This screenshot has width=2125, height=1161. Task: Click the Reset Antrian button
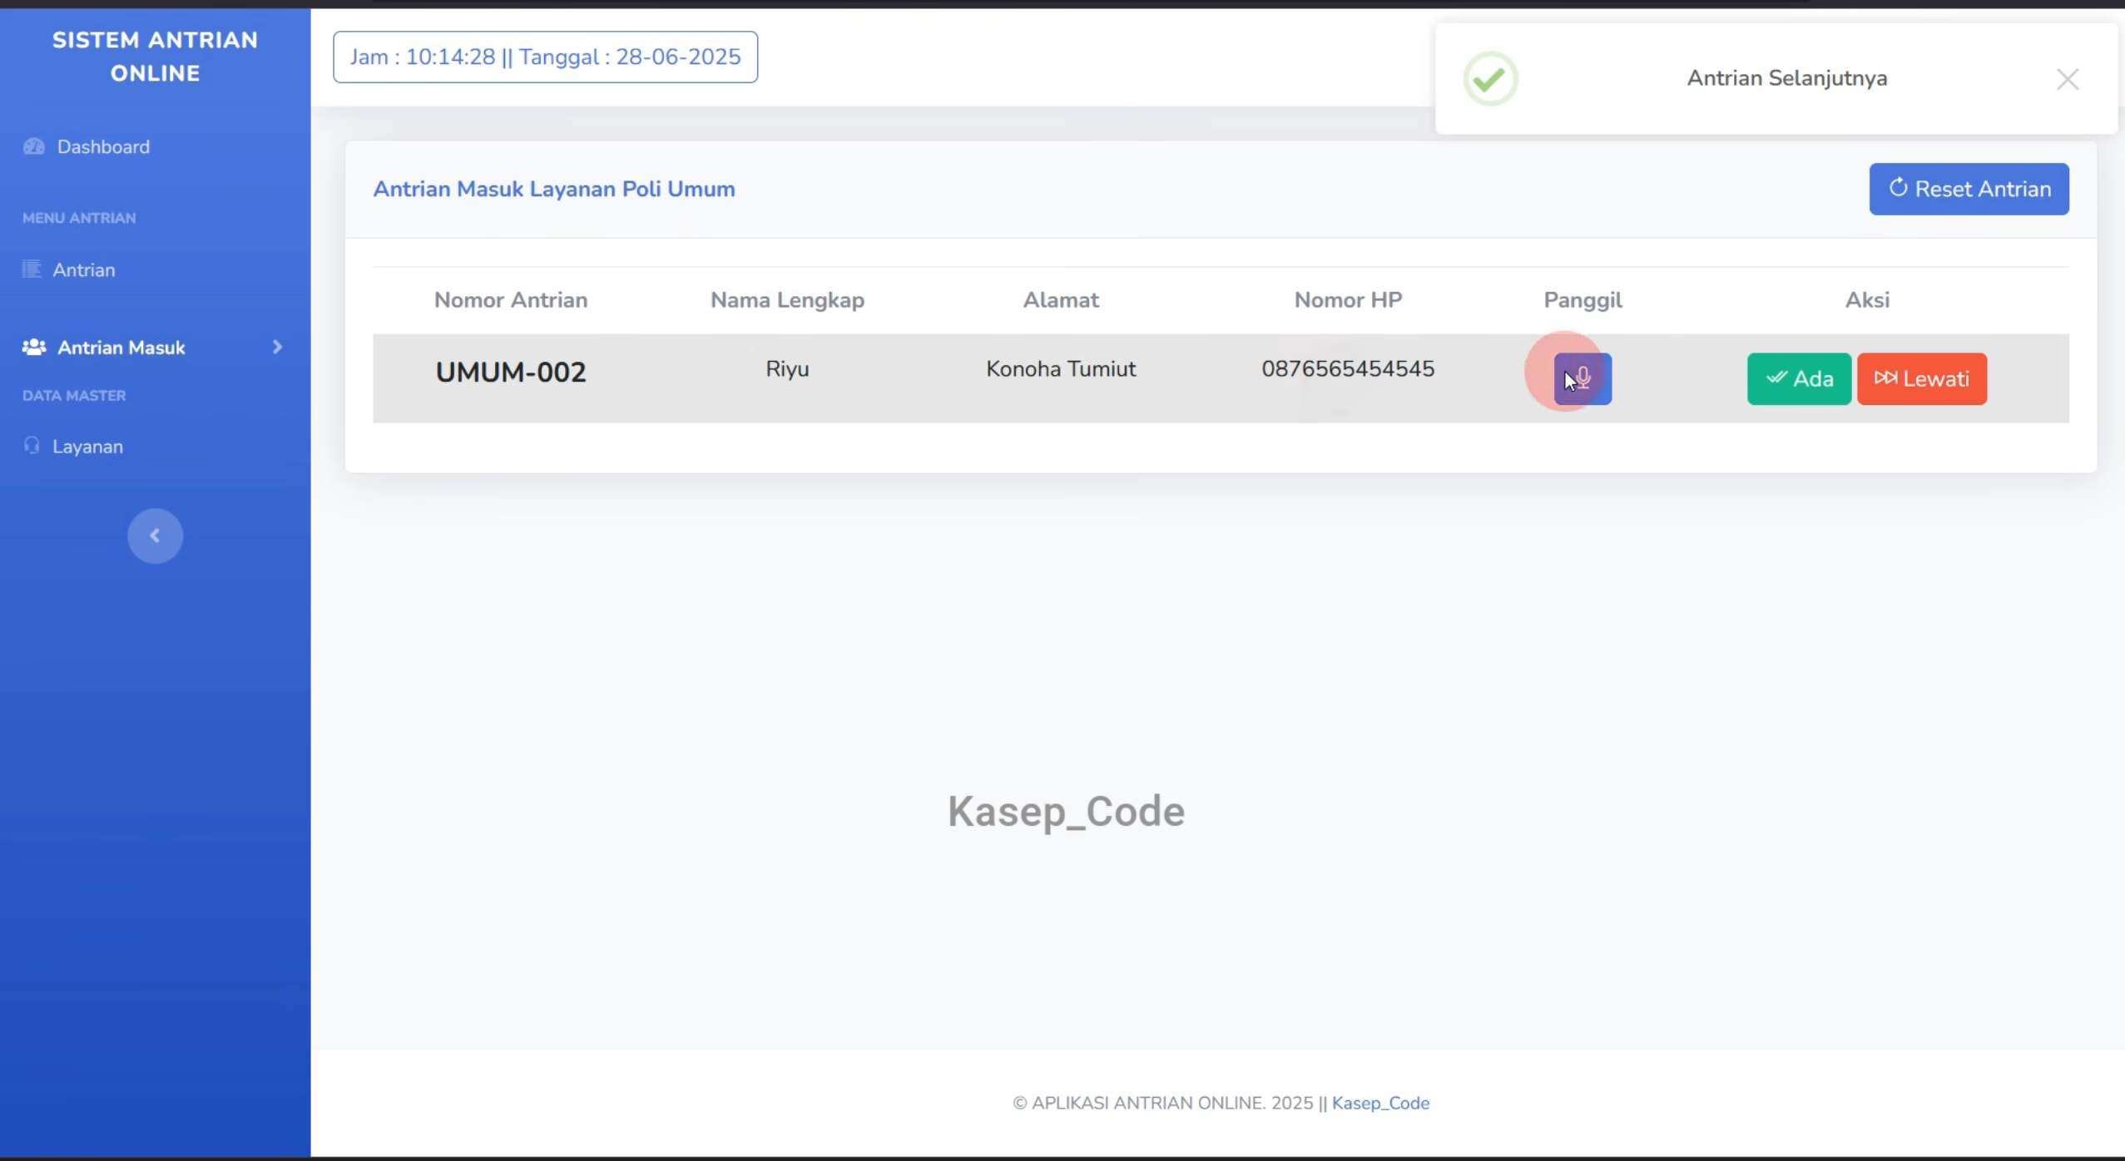[1969, 189]
